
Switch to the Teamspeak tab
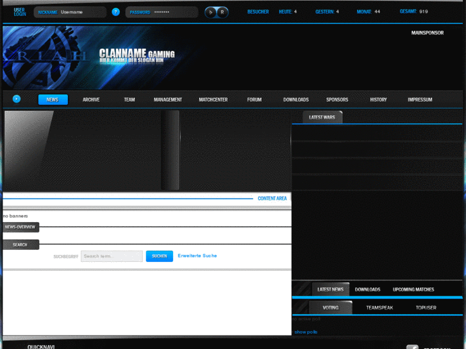pos(379,308)
